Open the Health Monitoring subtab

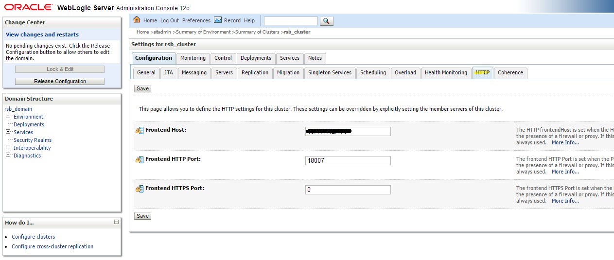point(446,72)
